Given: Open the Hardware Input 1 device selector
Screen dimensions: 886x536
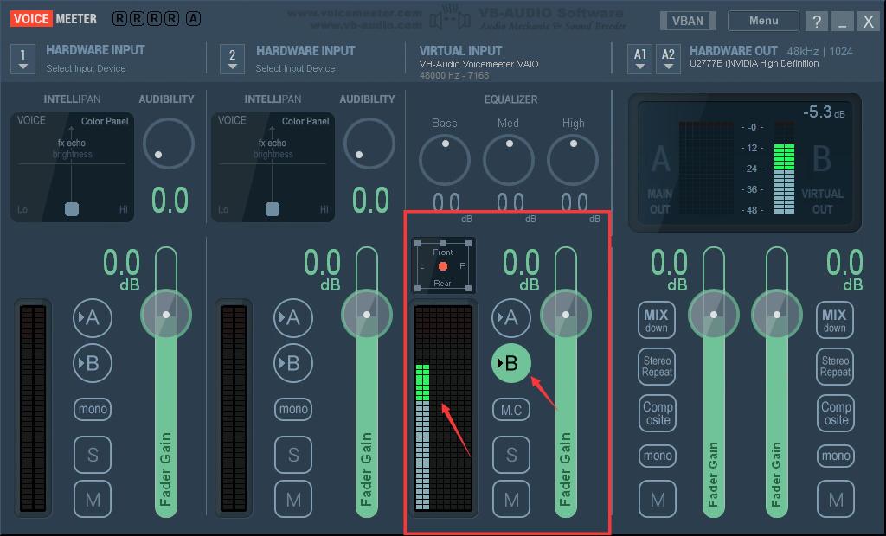Looking at the screenshot, I should click(22, 59).
